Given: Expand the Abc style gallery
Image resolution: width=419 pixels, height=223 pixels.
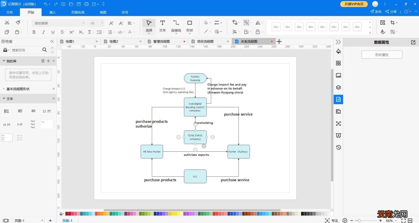Looking at the screenshot, I should 370,32.
